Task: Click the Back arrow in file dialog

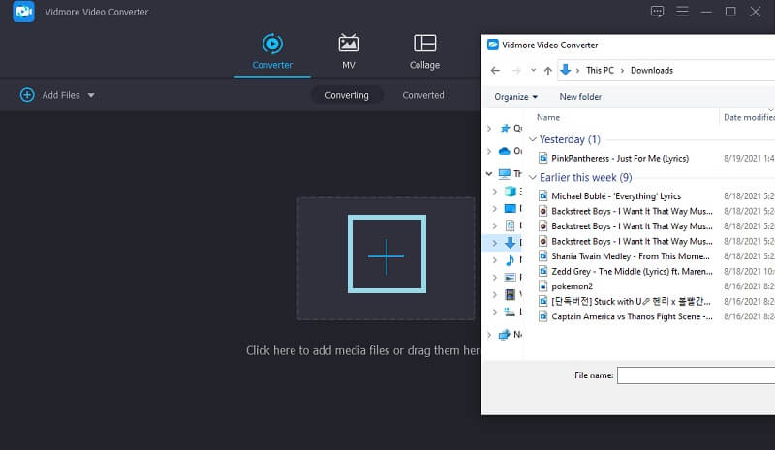Action: click(x=496, y=71)
